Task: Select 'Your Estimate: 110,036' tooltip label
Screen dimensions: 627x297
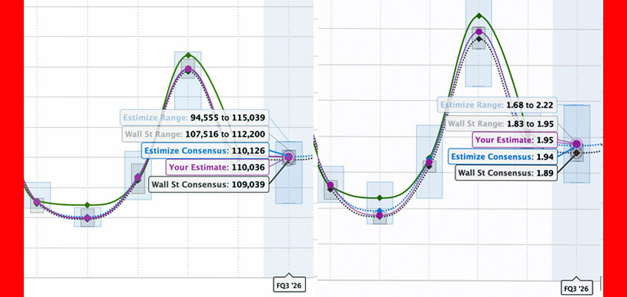Action: click(x=217, y=168)
